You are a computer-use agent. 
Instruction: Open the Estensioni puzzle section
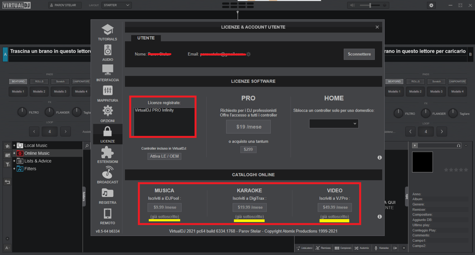(107, 155)
